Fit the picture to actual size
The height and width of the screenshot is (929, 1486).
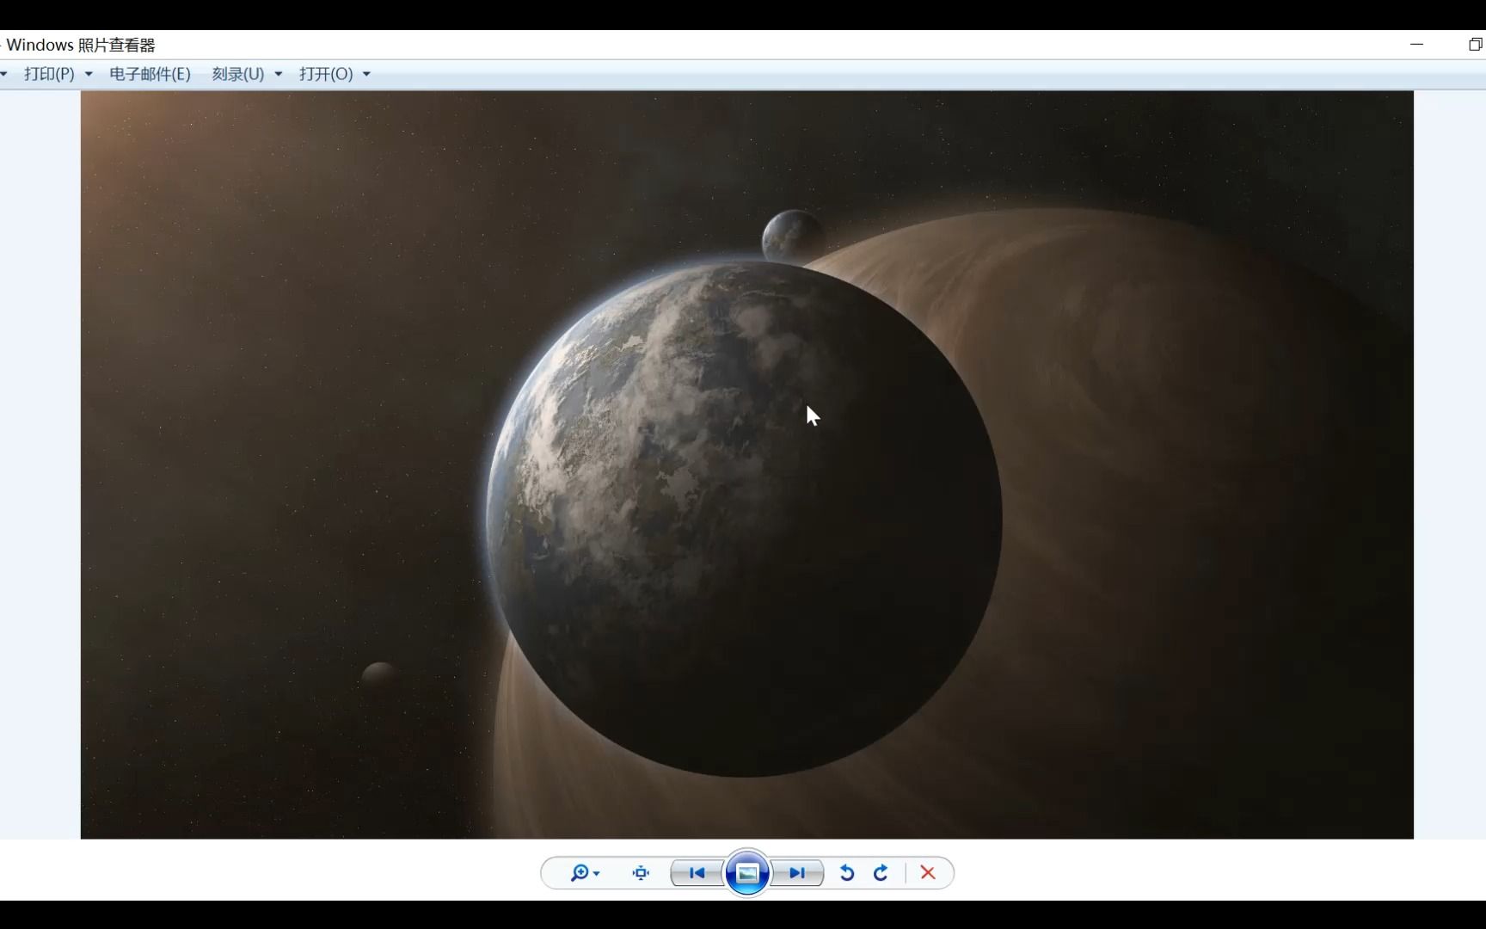(x=641, y=873)
